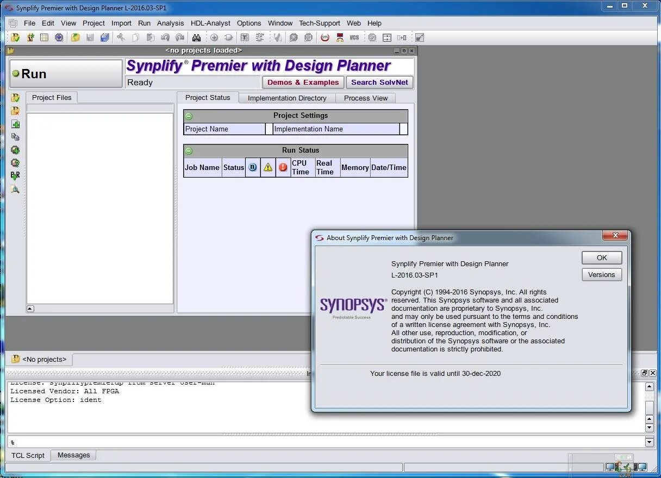Click the Cut scissors toolbar icon

[x=121, y=37]
